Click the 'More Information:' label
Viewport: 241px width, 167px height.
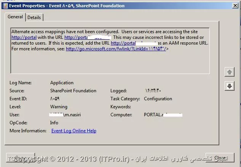pyautogui.click(x=28, y=131)
